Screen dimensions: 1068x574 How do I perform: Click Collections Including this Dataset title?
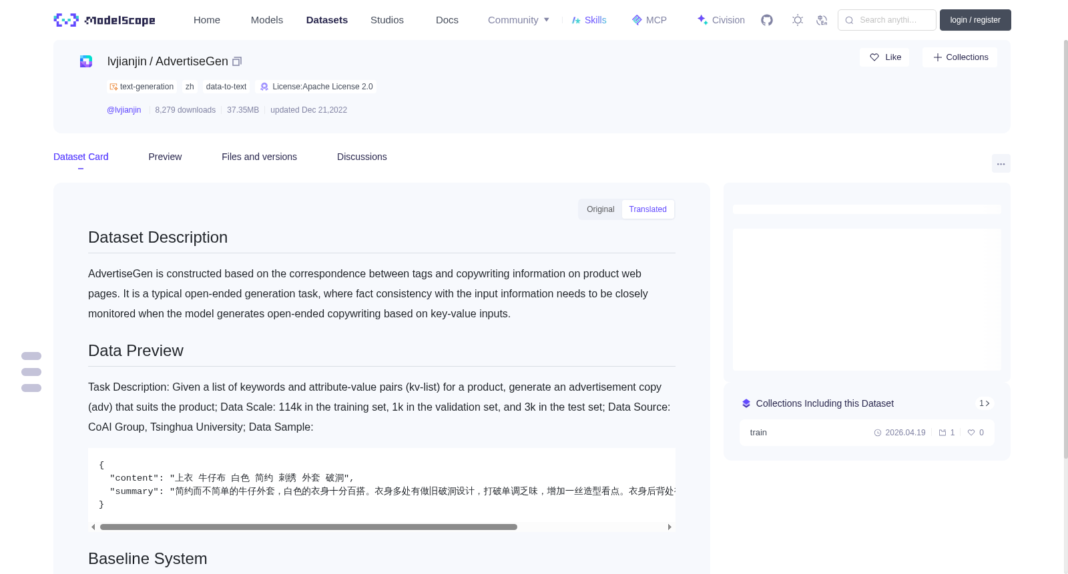point(825,403)
